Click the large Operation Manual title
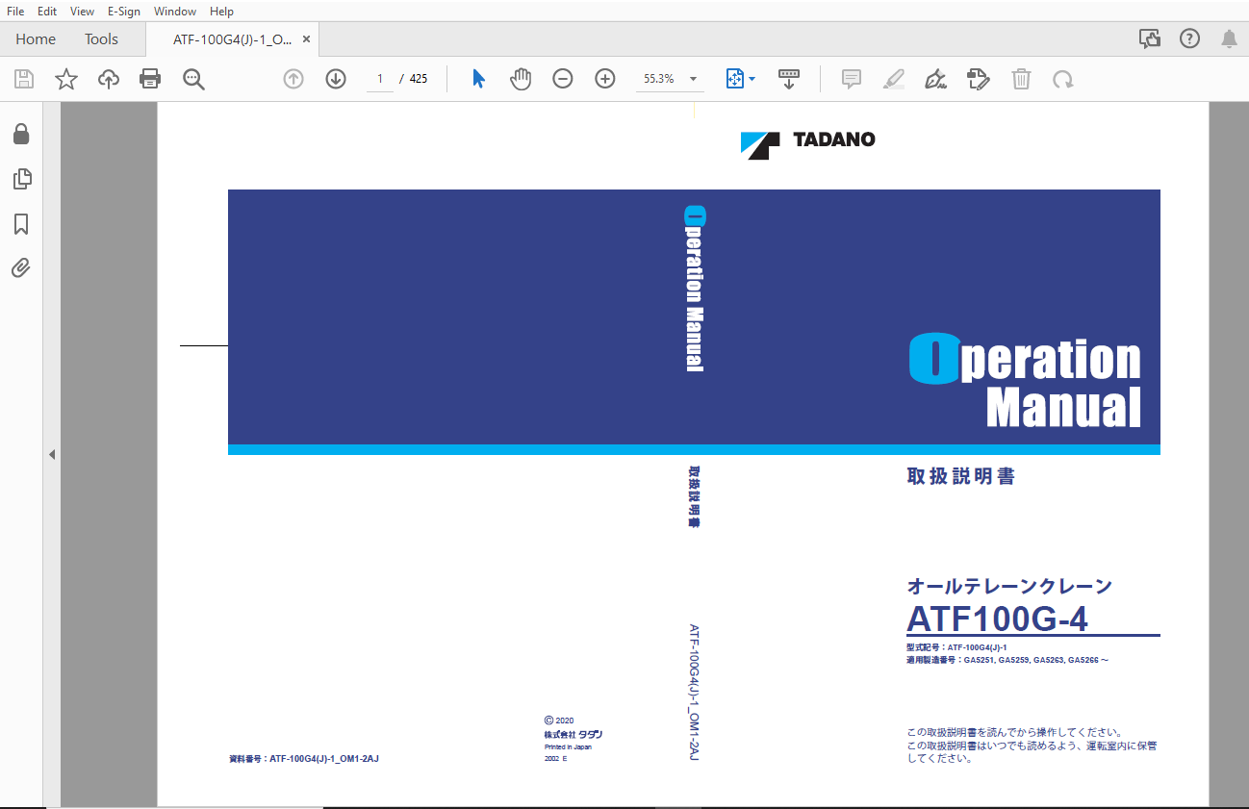The image size is (1249, 809). click(x=1026, y=381)
